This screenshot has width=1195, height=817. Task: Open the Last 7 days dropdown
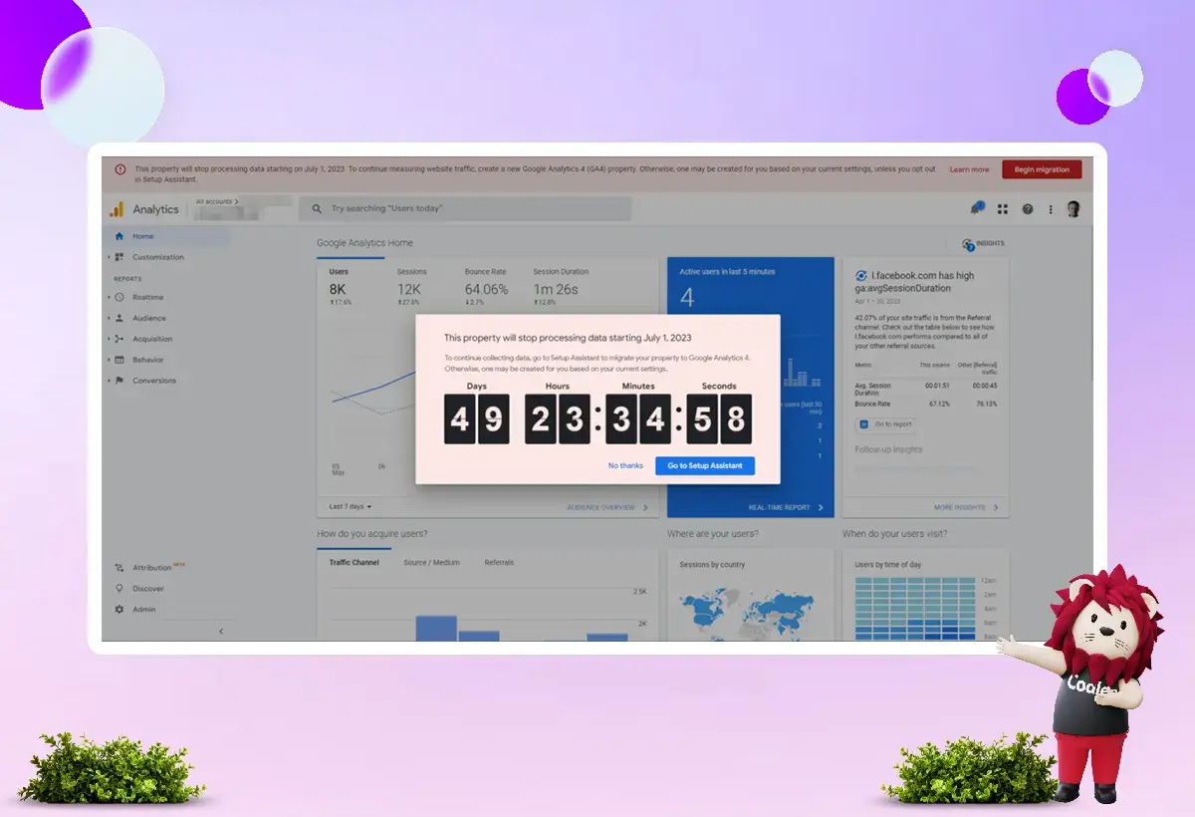(x=350, y=507)
